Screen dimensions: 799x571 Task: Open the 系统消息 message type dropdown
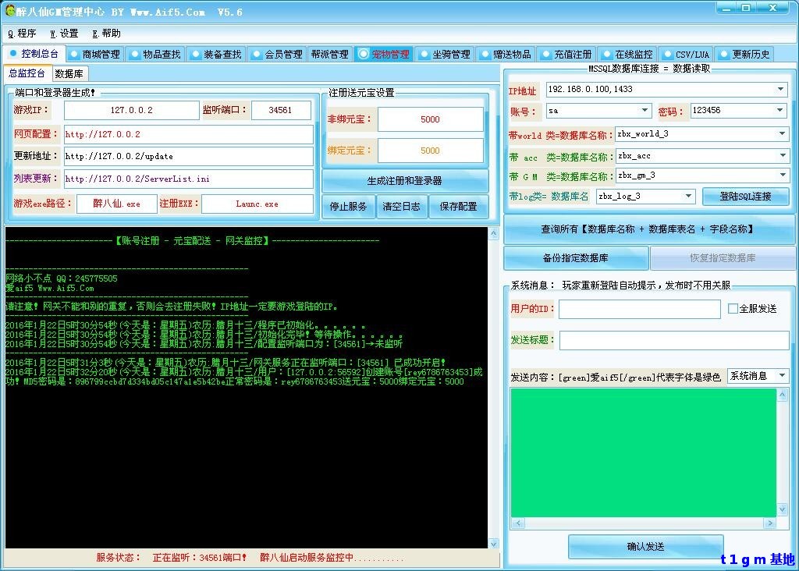pyautogui.click(x=783, y=377)
